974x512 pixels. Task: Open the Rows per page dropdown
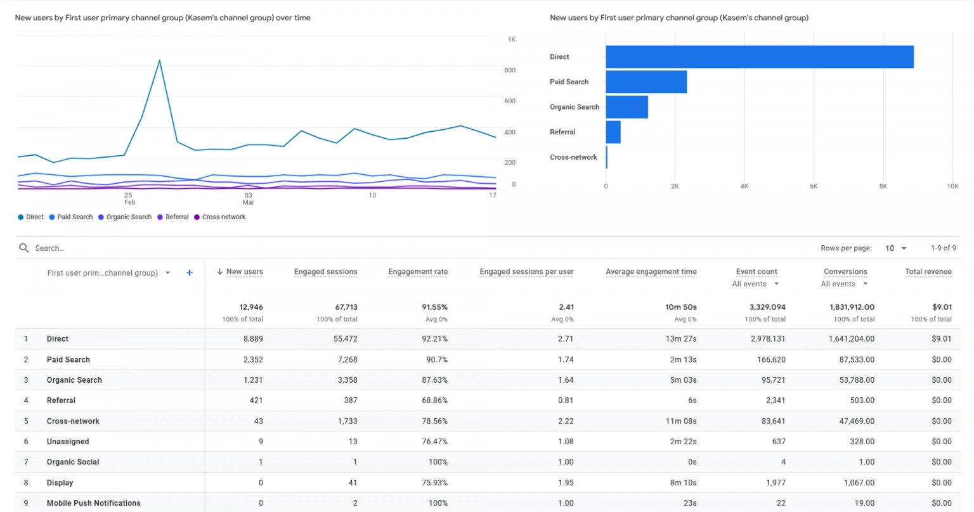click(895, 248)
